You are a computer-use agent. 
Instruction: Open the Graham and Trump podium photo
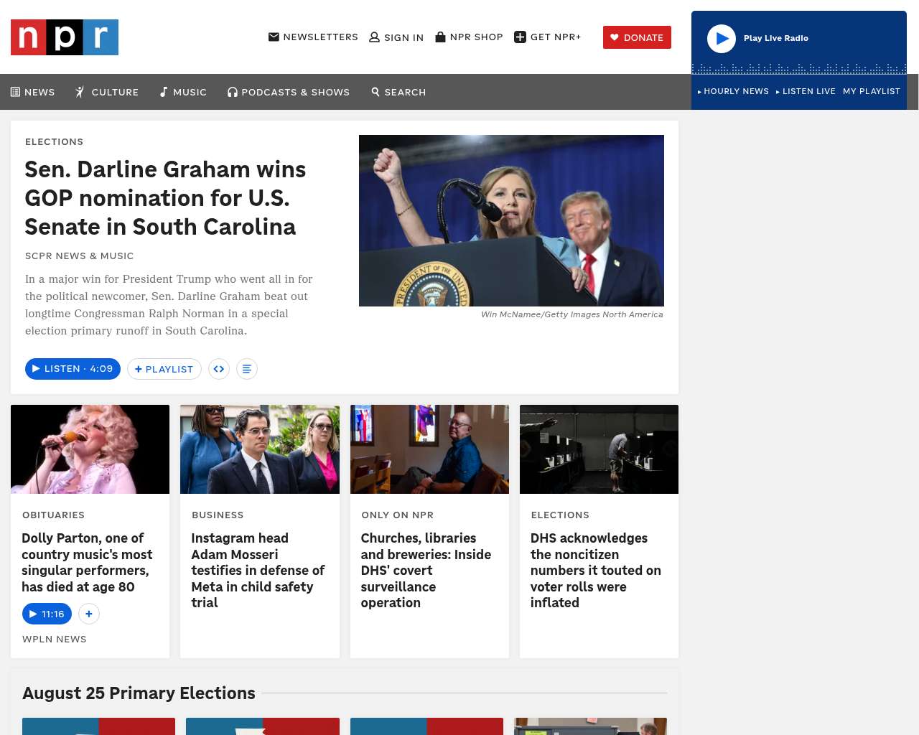coord(511,220)
